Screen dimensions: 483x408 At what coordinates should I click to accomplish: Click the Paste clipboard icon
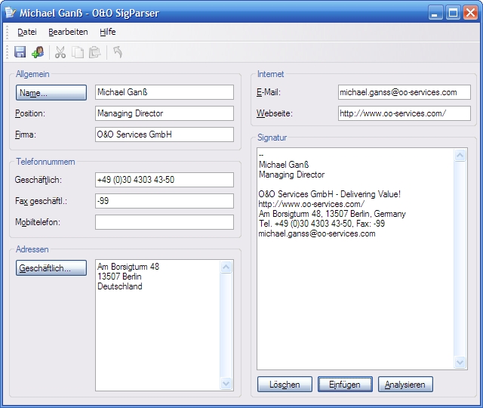tap(94, 52)
